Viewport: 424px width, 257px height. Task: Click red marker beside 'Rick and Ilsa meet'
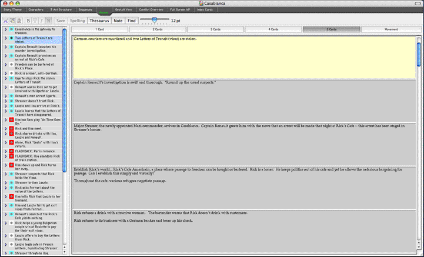tap(11, 128)
